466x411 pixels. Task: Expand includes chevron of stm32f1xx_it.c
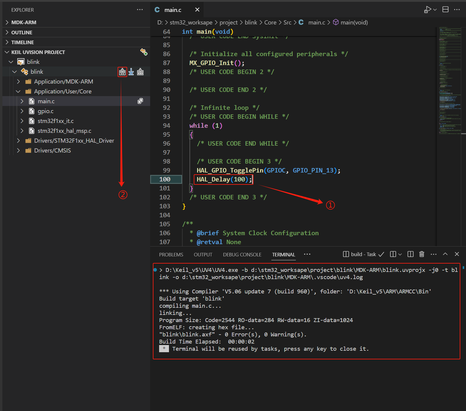[22, 121]
